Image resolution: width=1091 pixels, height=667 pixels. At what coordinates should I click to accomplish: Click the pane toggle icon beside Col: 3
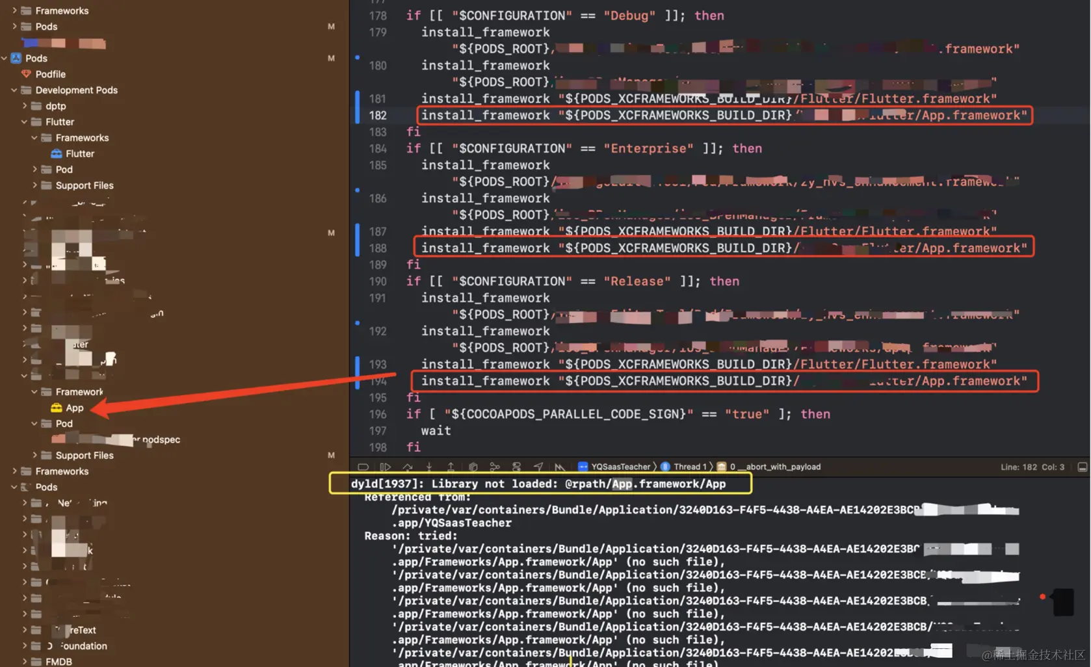point(1083,467)
